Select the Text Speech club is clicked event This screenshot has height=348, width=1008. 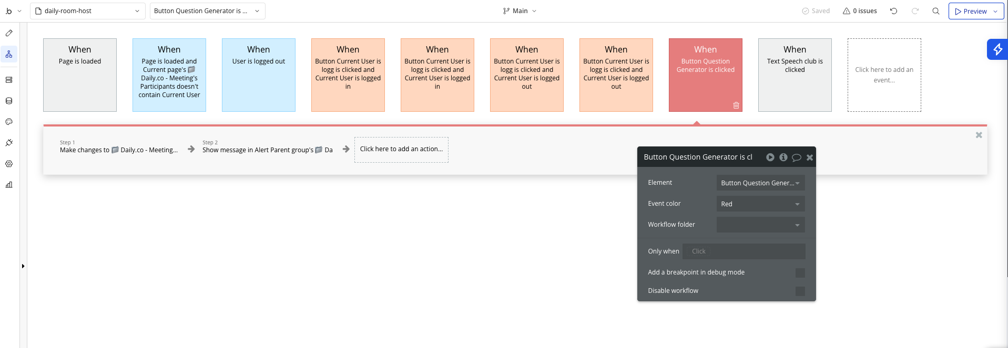[795, 75]
